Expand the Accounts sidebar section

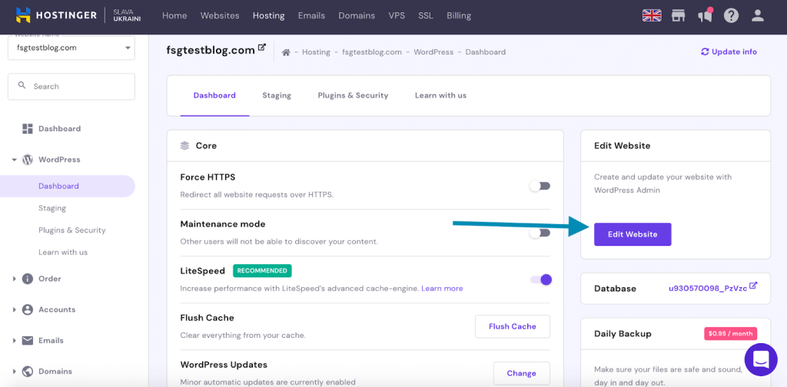click(14, 309)
